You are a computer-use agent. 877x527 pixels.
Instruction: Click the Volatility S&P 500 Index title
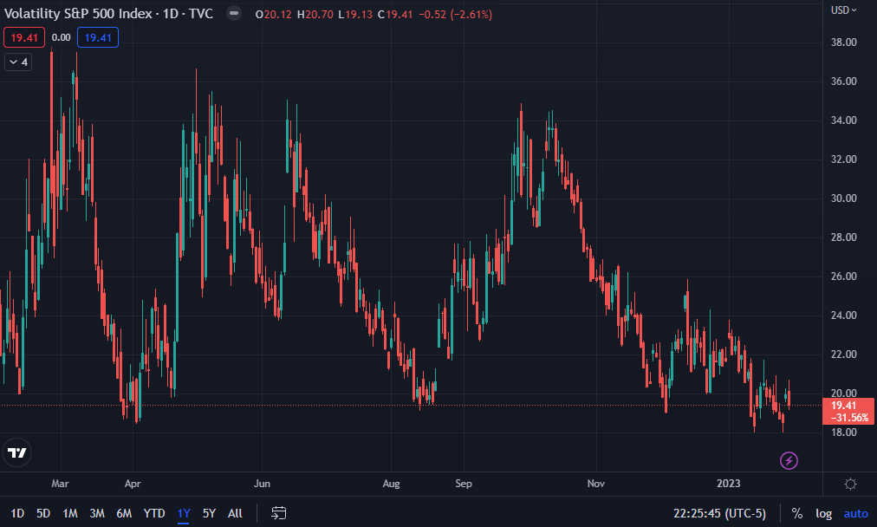point(78,13)
